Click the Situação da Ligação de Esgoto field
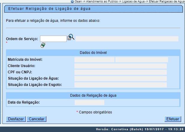Image resolution: width=185 pixels, height=132 pixels. pos(120,85)
